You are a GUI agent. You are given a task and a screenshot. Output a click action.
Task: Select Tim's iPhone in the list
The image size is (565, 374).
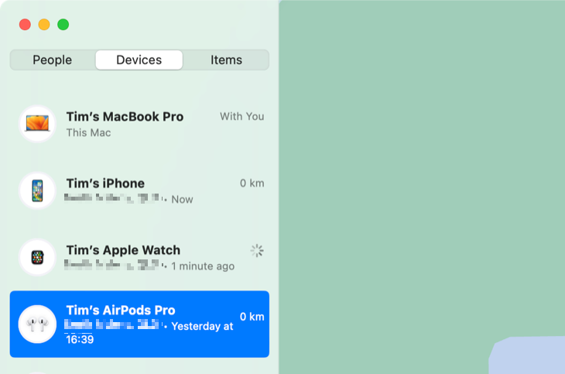click(x=139, y=190)
